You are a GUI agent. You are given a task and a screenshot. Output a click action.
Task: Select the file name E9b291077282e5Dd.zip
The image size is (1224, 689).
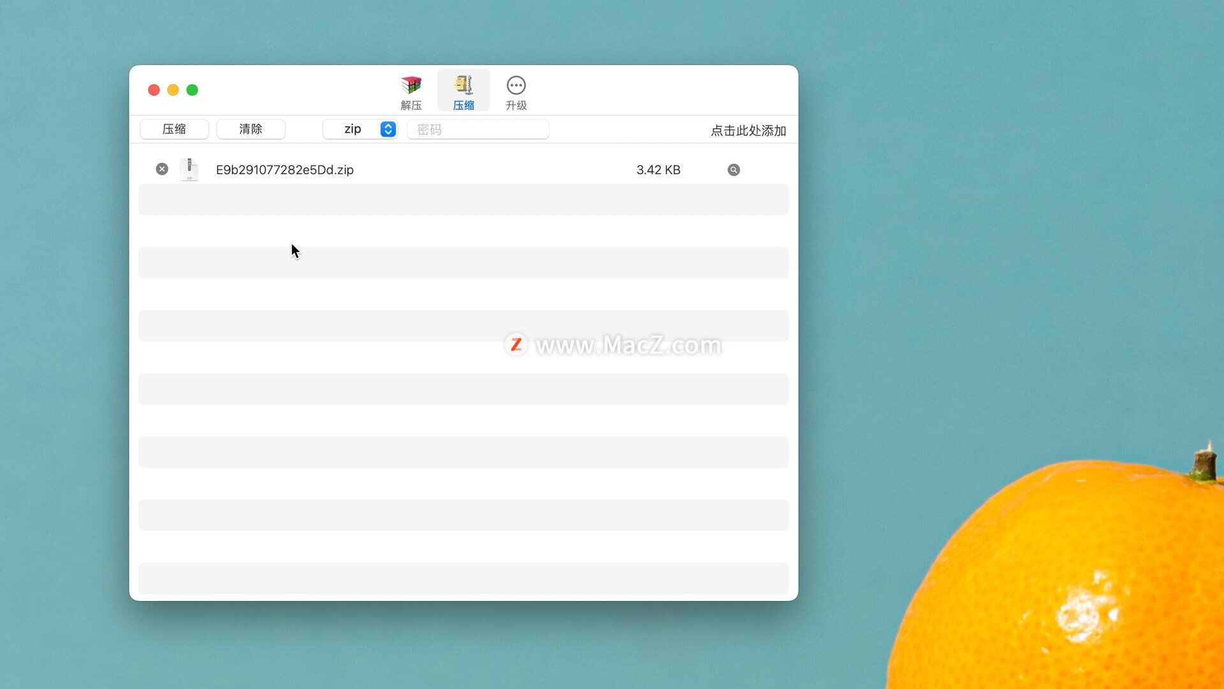click(285, 170)
